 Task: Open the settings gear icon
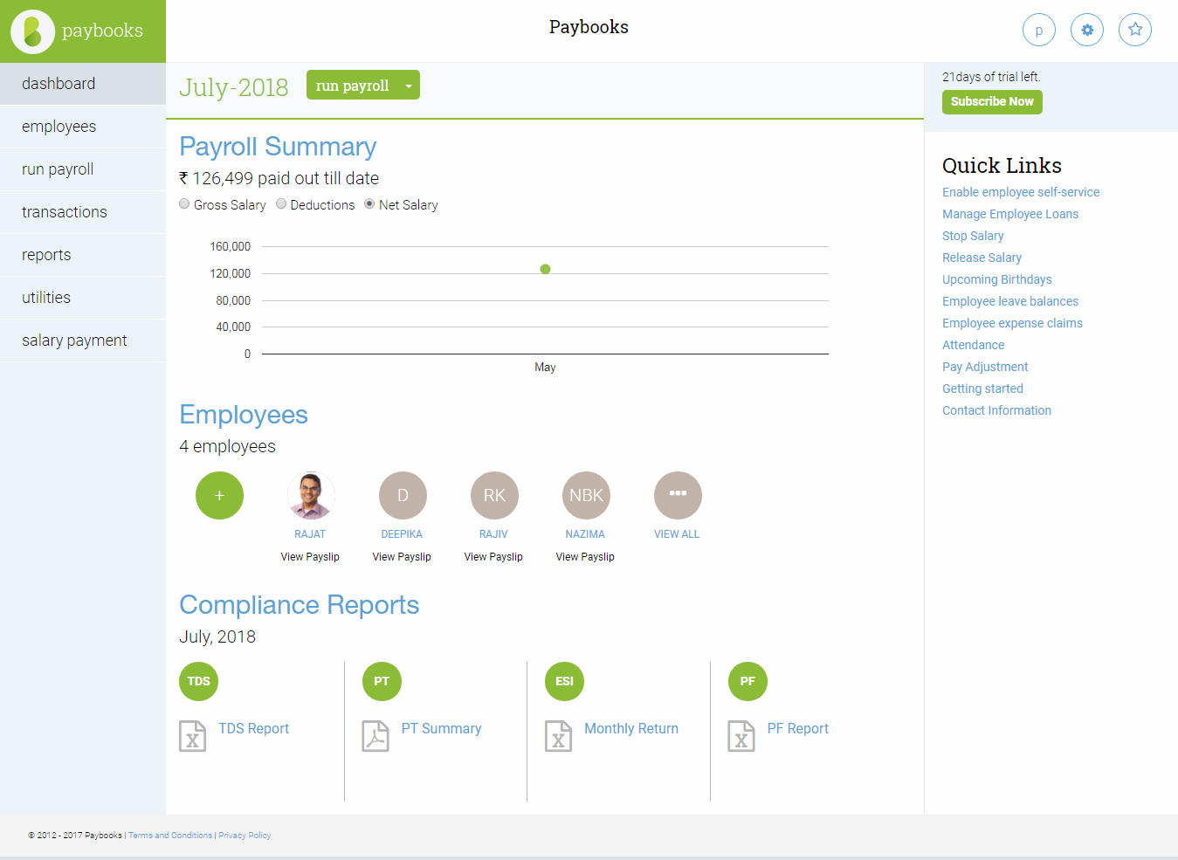(1087, 30)
